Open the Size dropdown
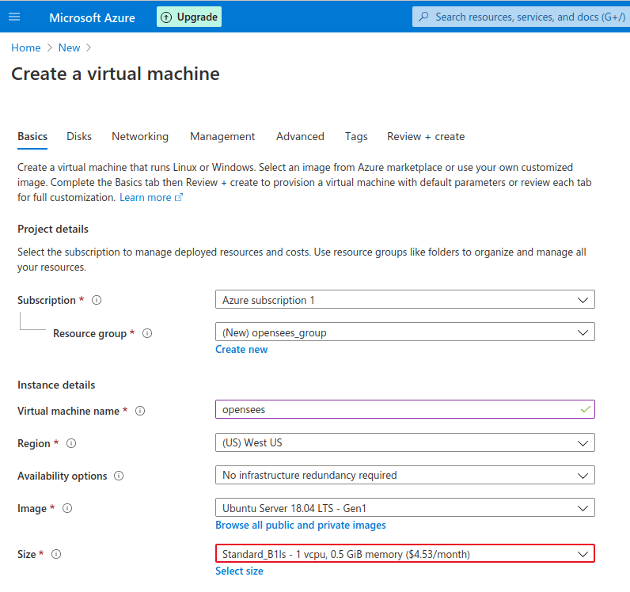This screenshot has width=630, height=592. pos(404,554)
